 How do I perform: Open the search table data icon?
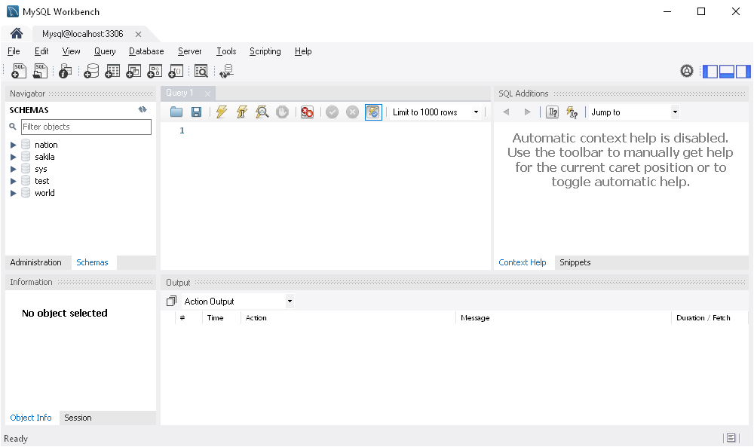[201, 71]
